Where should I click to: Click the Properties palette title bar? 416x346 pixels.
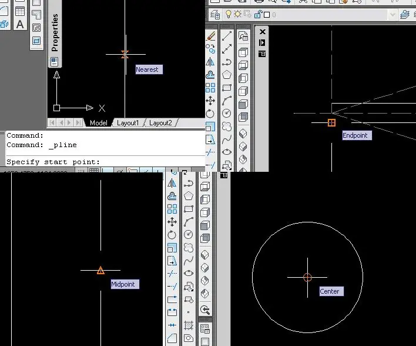[55, 33]
